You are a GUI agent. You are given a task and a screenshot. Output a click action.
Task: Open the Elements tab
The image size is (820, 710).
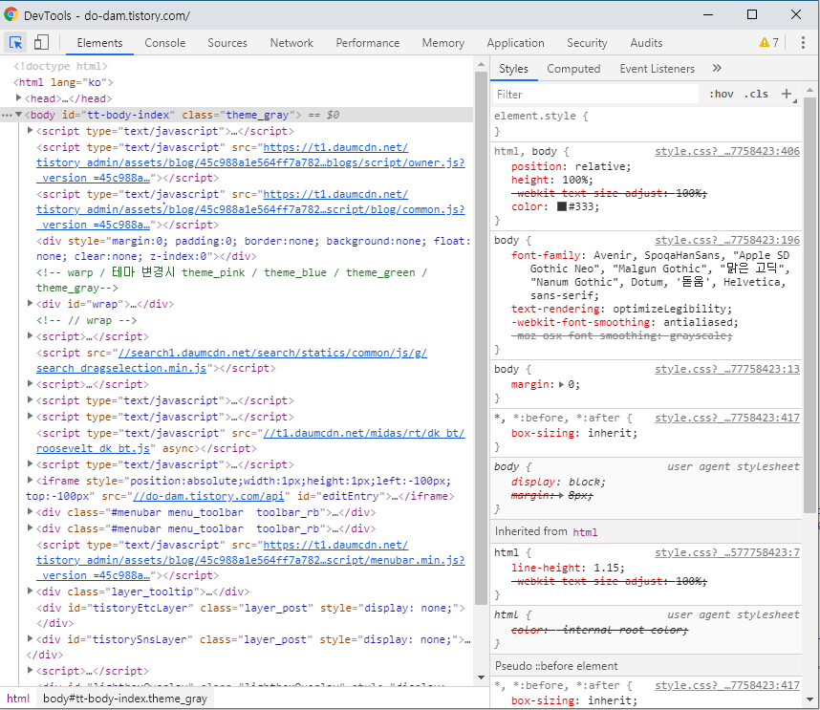click(99, 43)
